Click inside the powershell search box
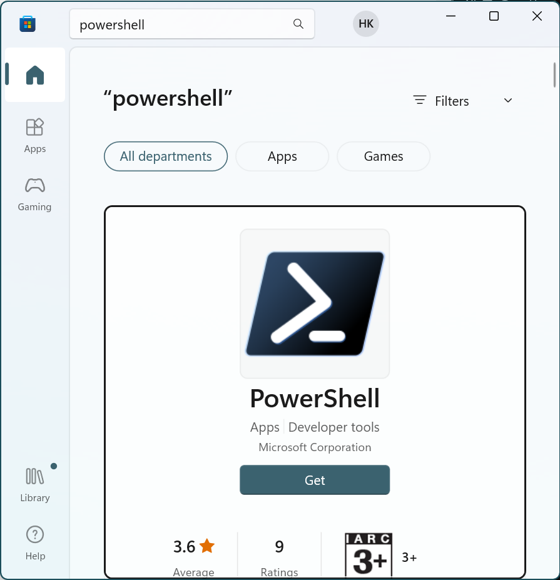560x580 pixels. [x=192, y=24]
